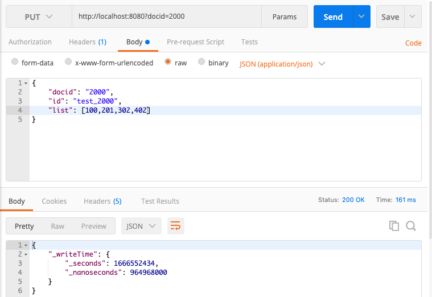Collapse the _writeTime object fold arrow

point(26,254)
